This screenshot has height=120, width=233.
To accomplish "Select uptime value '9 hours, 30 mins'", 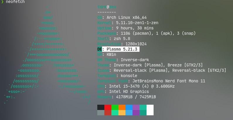I will pos(135,28).
